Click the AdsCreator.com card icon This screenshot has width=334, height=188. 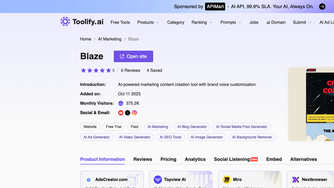(x=89, y=180)
